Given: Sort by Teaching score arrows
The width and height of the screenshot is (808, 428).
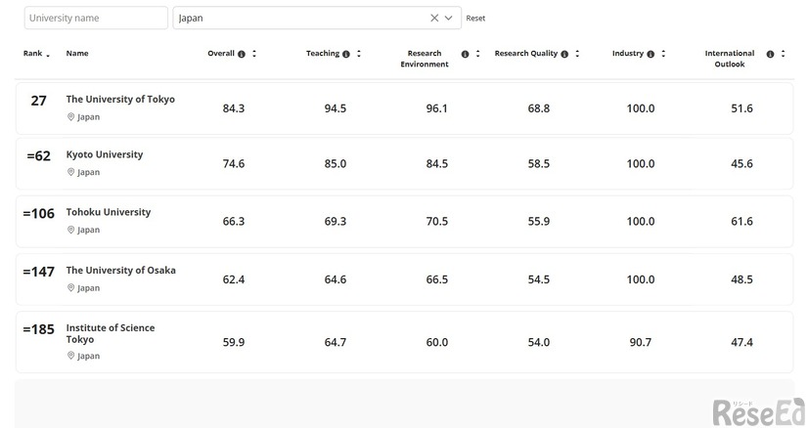Looking at the screenshot, I should (x=359, y=54).
